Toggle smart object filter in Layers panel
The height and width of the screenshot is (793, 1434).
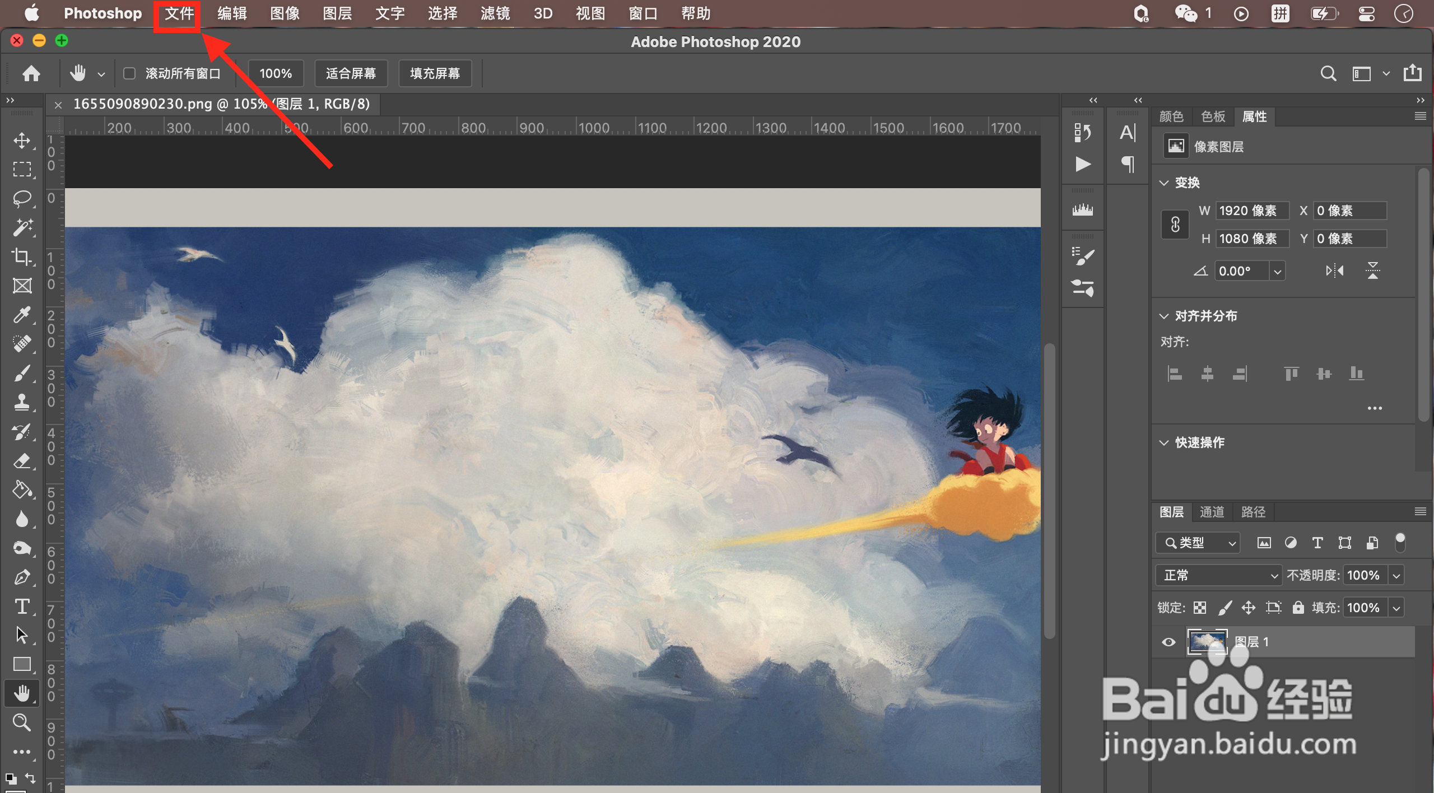tap(1372, 543)
